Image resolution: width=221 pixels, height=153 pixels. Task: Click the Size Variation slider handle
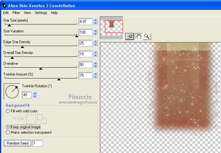[77, 36]
